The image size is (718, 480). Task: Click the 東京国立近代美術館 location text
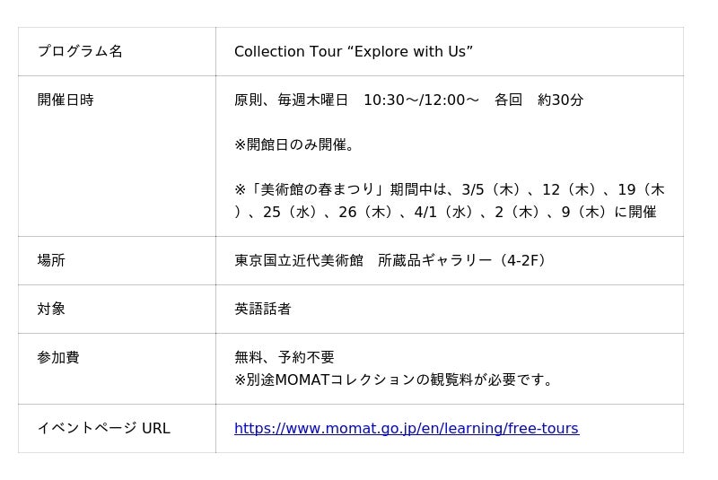[298, 261]
